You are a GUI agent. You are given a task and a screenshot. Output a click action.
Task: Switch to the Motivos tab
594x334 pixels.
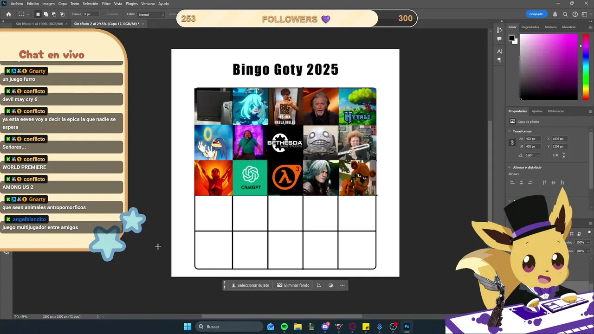[x=550, y=27]
